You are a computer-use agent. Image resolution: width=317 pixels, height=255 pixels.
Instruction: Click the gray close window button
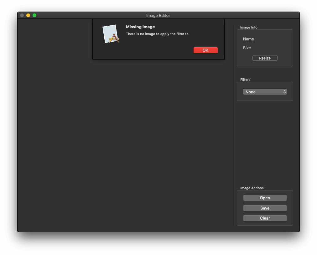point(22,15)
